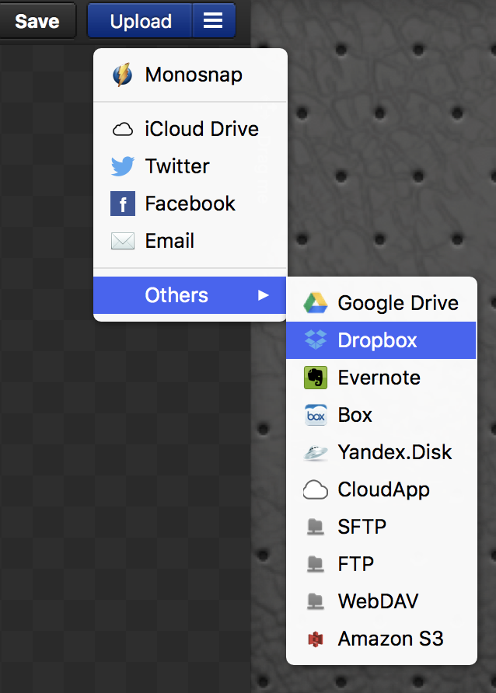Click the Amazon S3 red icon
Screen dimensions: 496x693
[x=315, y=639]
